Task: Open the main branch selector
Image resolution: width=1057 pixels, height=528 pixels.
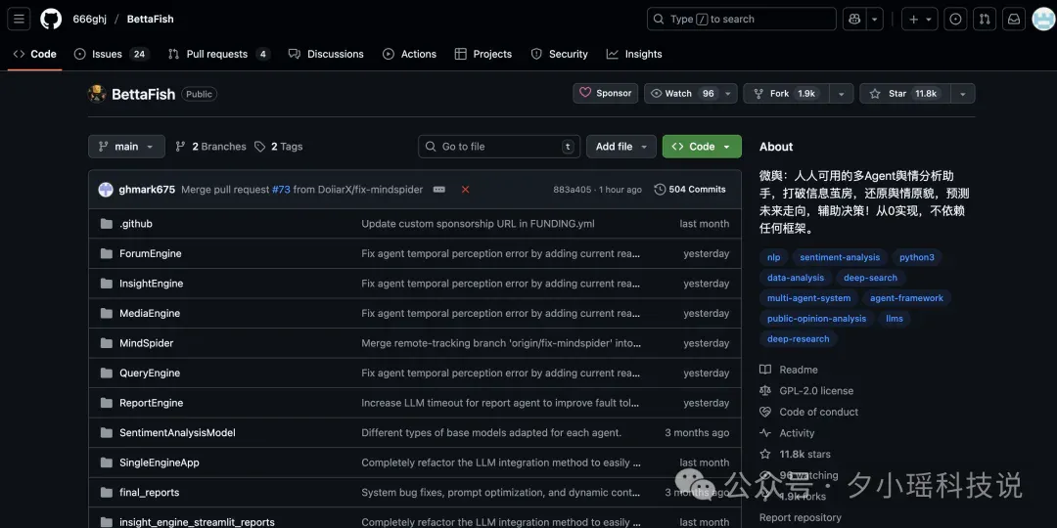Action: 126,146
